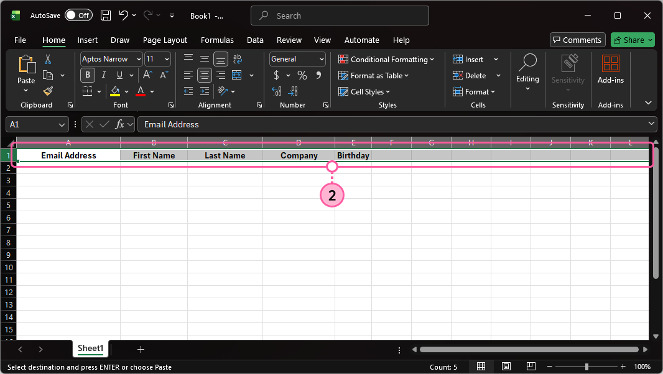663x374 pixels.
Task: Apply the Percent Style format
Action: click(302, 75)
